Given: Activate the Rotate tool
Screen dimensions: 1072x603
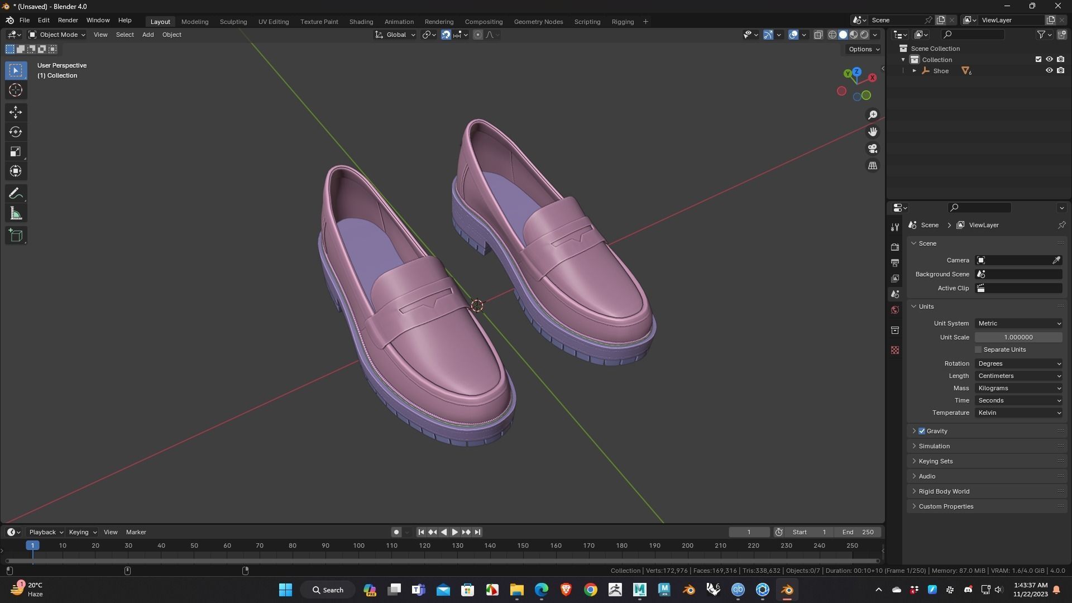Looking at the screenshot, I should [x=16, y=132].
